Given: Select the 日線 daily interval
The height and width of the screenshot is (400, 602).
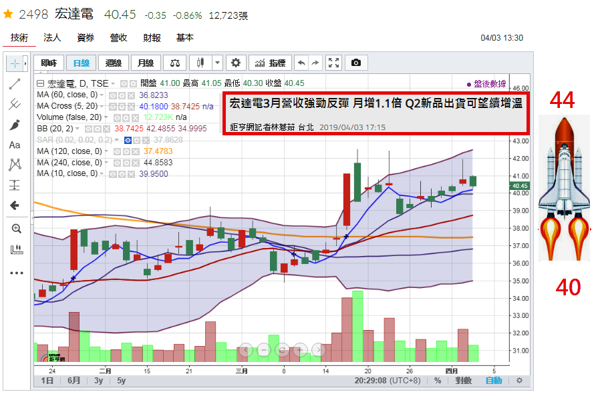Looking at the screenshot, I should (x=82, y=63).
